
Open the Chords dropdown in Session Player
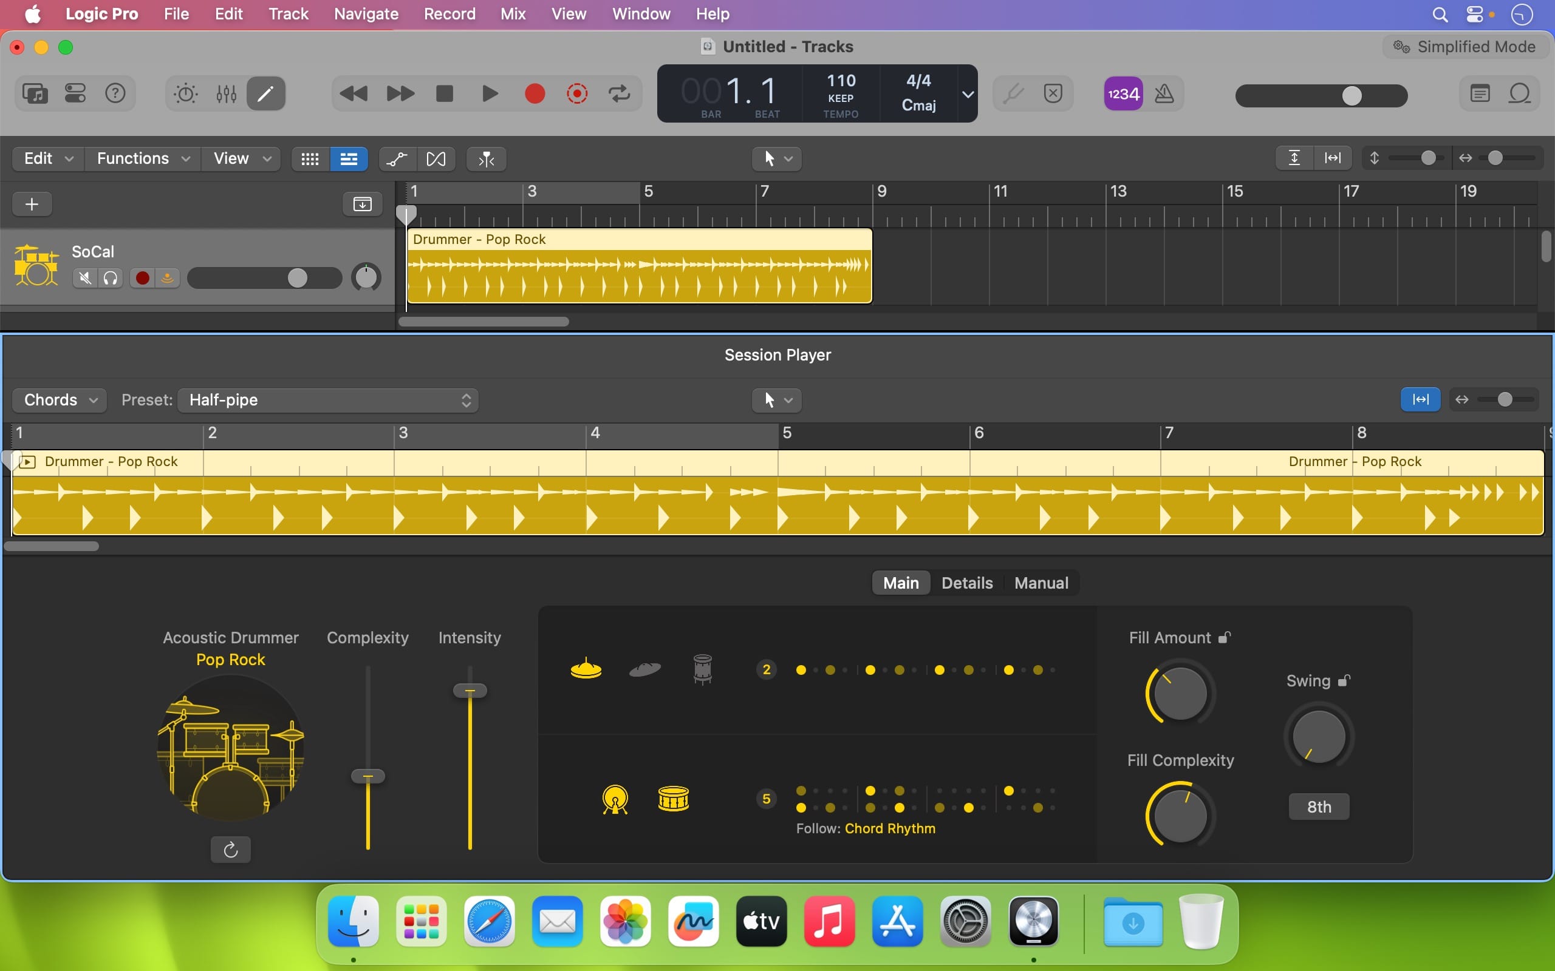click(60, 400)
